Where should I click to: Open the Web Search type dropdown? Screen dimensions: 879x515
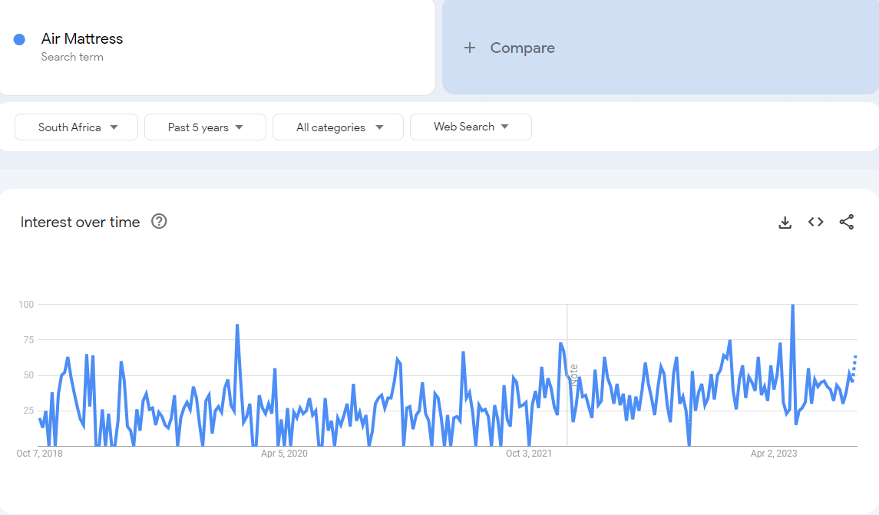471,127
